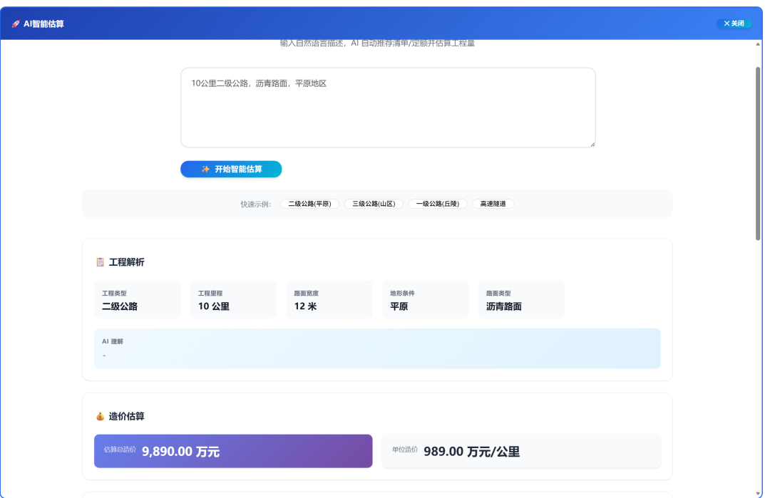Click the clipboard icon beside 工程解析

click(x=101, y=262)
